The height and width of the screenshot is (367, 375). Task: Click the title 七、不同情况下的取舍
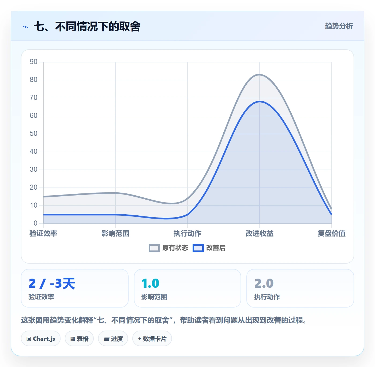coord(87,27)
